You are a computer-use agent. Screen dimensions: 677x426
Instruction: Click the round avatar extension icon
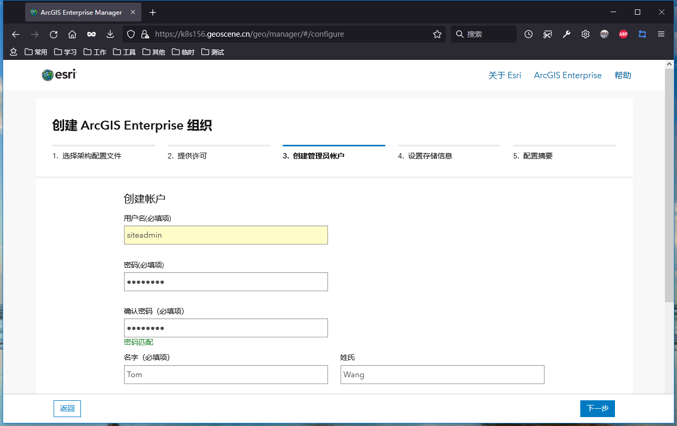pyautogui.click(x=604, y=34)
